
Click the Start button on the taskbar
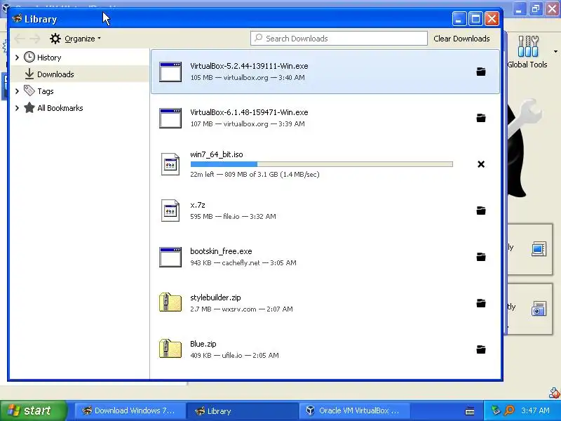point(33,410)
